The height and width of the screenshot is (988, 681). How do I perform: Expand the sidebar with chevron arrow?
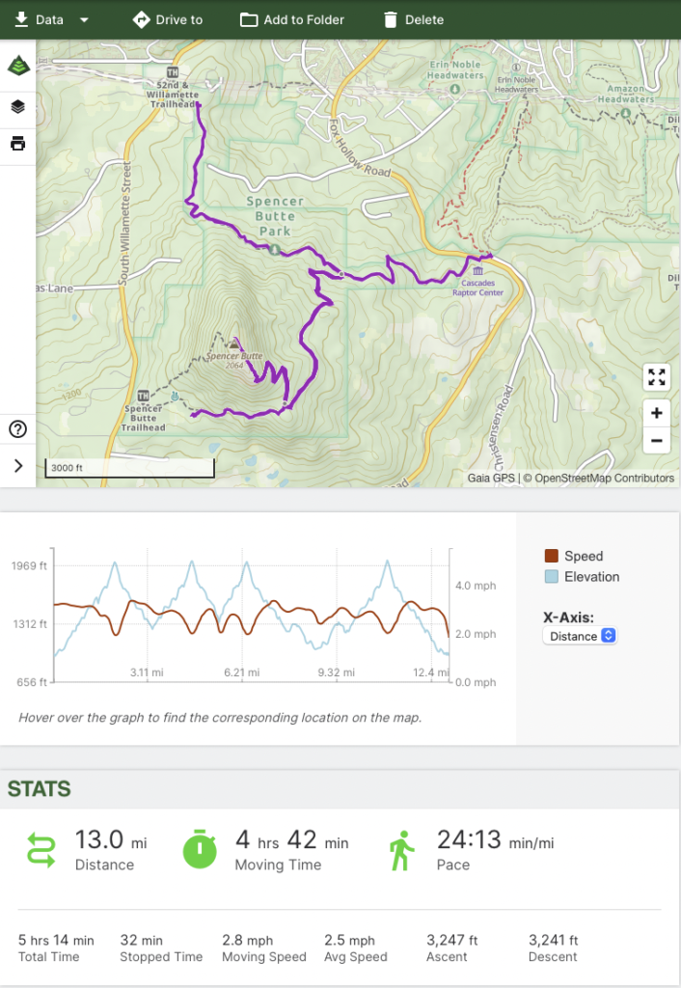point(18,466)
